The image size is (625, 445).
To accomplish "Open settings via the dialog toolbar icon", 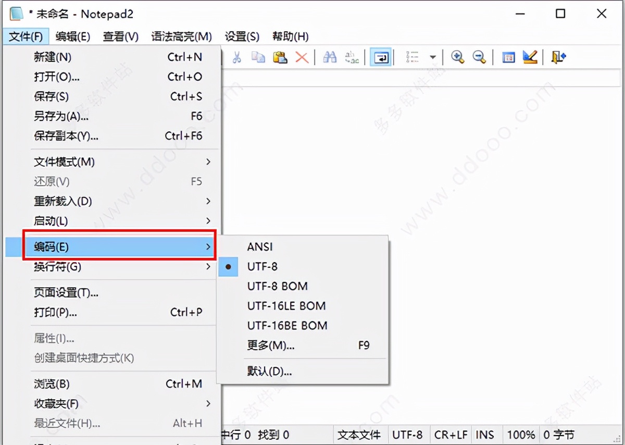I will 508,57.
